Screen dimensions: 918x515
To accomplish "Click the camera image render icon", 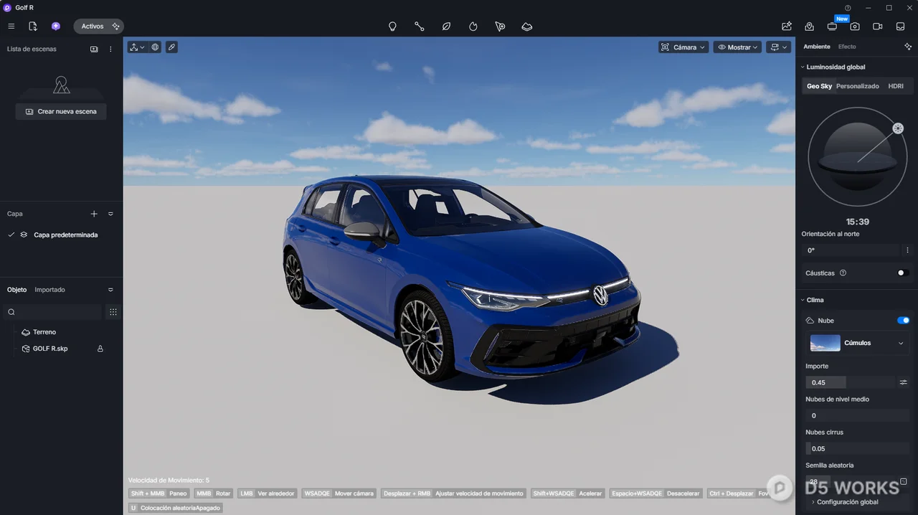I will 855,26.
